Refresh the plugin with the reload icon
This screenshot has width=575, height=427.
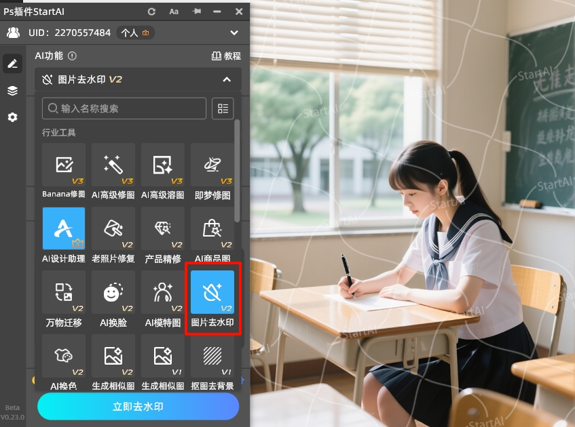[151, 11]
